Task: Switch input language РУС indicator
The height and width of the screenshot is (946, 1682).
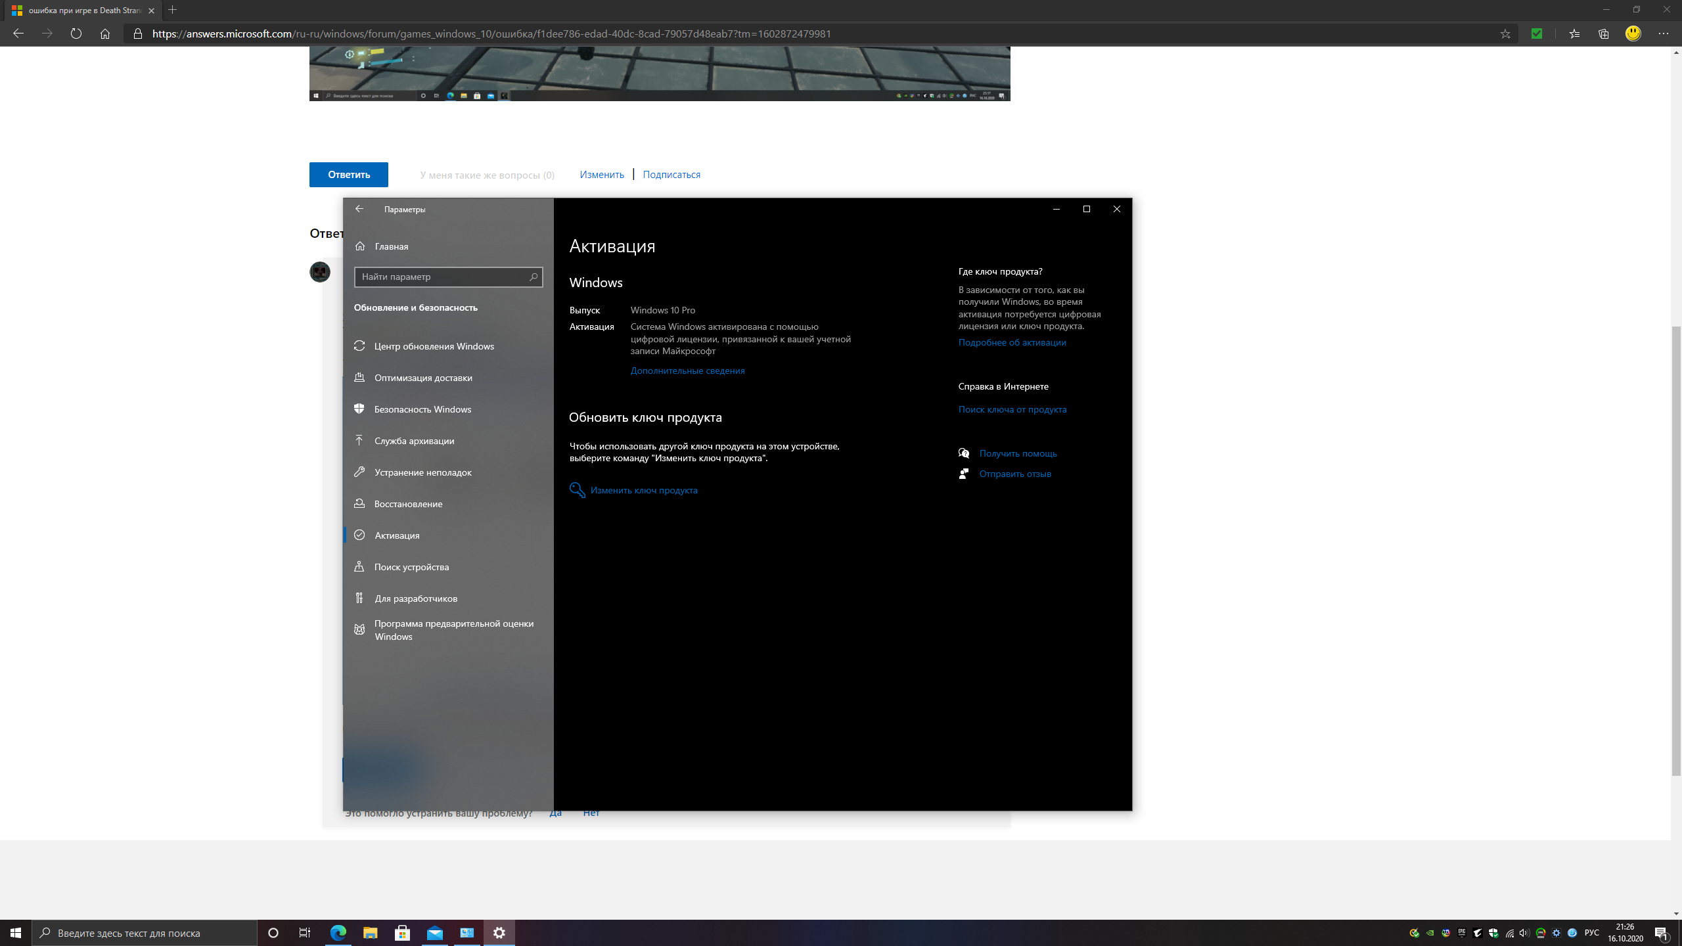Action: [x=1591, y=933]
